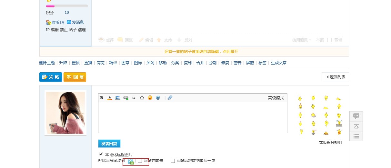391x168 pixels.
Task: Click 分割 moderation option
Action: coord(213,63)
